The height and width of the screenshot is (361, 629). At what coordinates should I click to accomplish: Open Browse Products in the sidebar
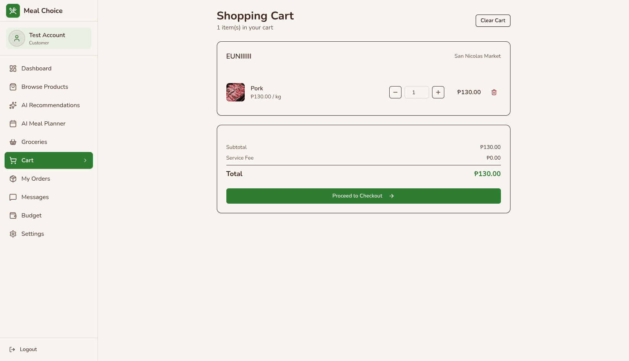[x=45, y=87]
